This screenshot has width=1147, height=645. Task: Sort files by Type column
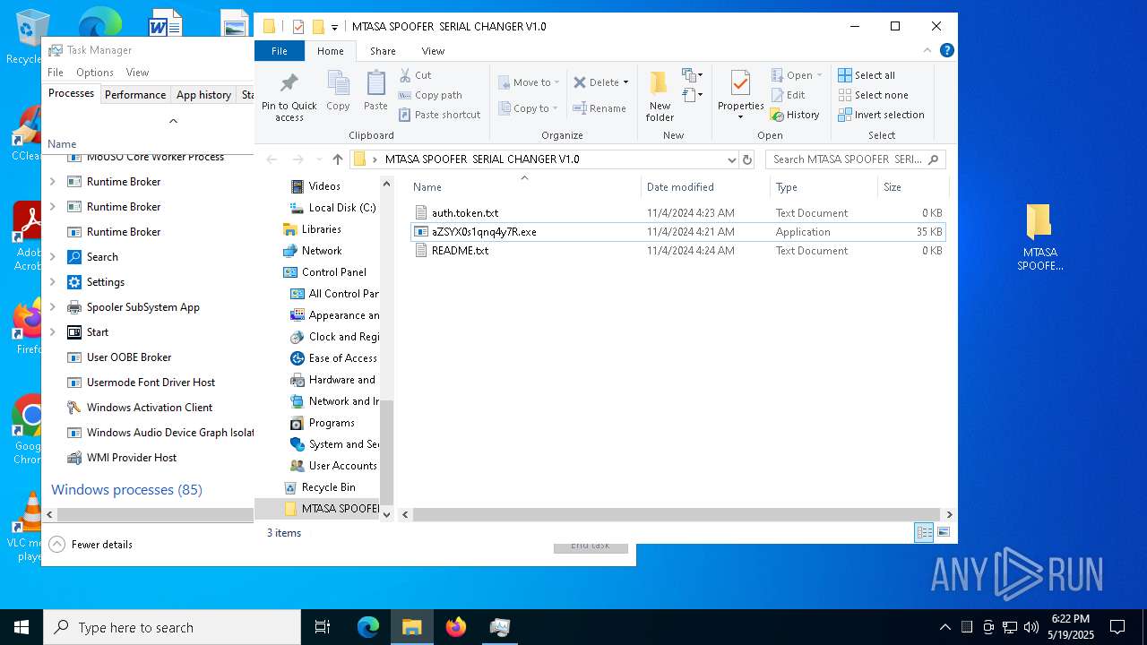point(824,187)
